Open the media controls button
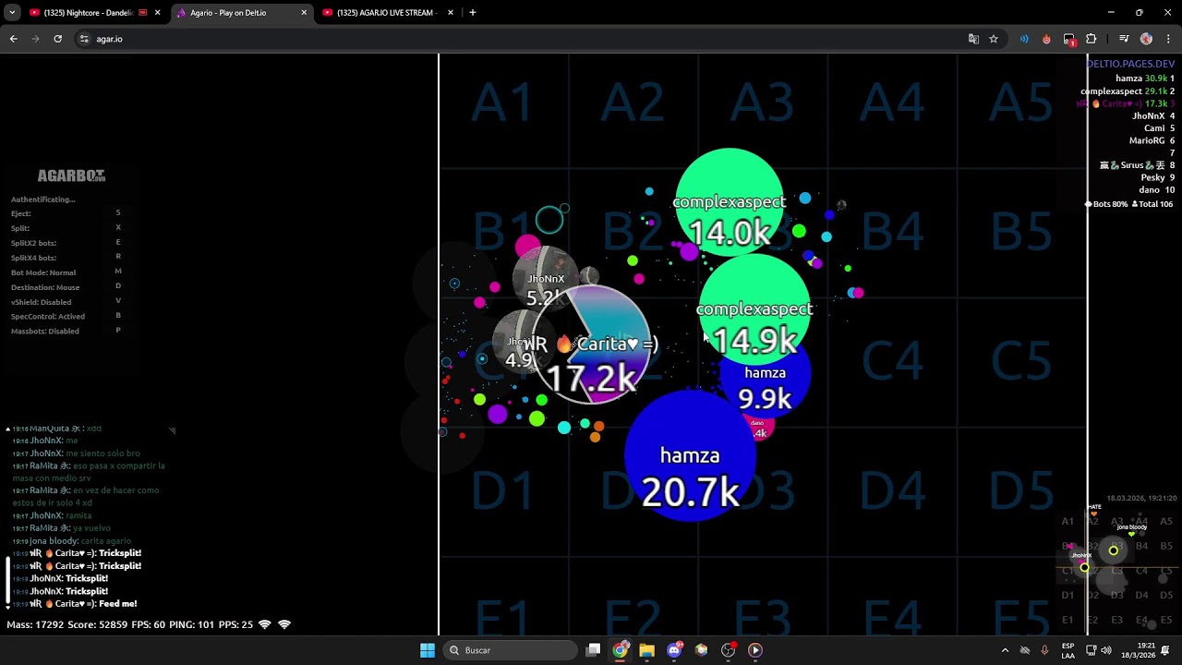The width and height of the screenshot is (1182, 665). pos(1124,39)
